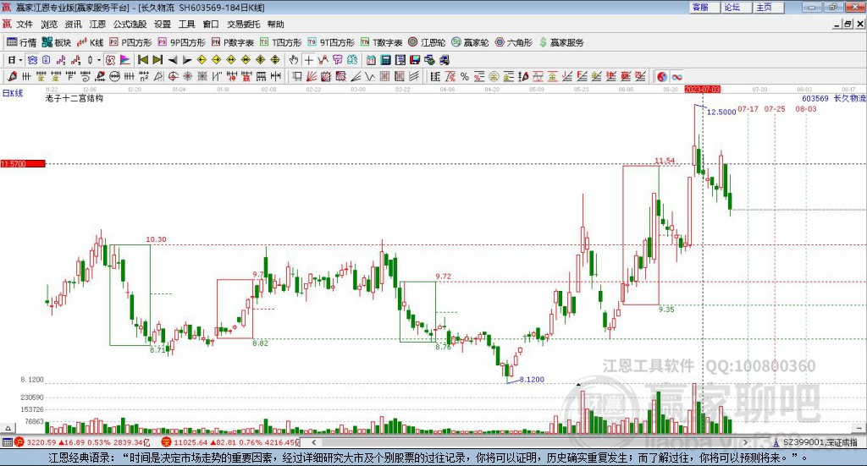
Task: Open the 9P四方形 tool
Action: click(x=181, y=42)
